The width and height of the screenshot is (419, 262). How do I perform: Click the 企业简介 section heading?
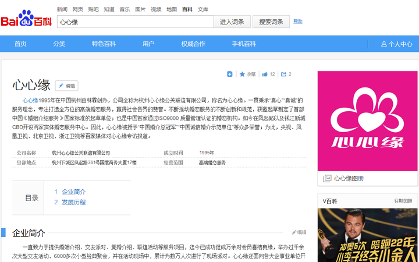[x=29, y=233]
